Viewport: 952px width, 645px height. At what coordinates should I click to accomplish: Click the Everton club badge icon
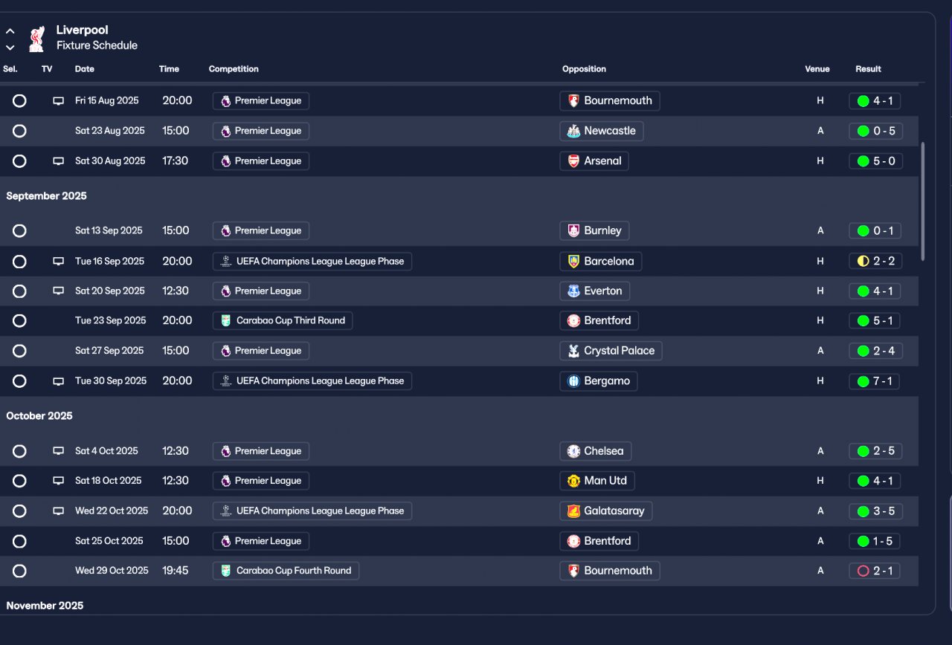(x=573, y=291)
